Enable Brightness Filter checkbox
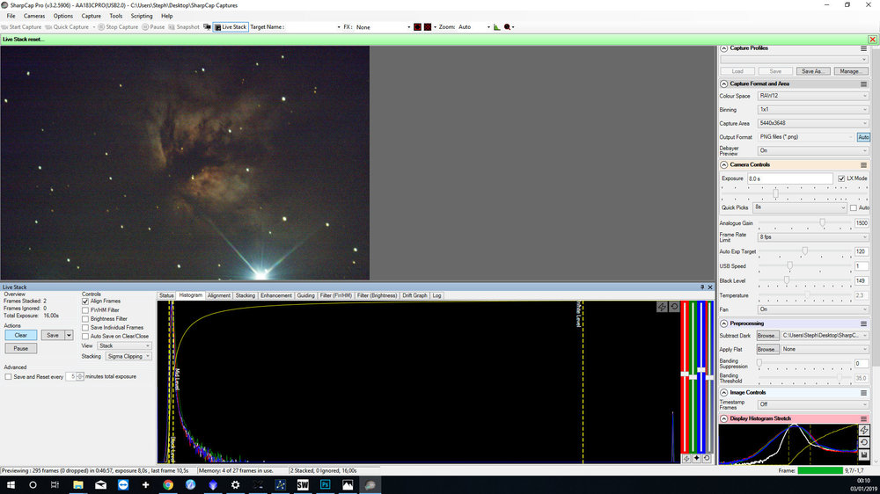880x494 pixels. pos(85,319)
